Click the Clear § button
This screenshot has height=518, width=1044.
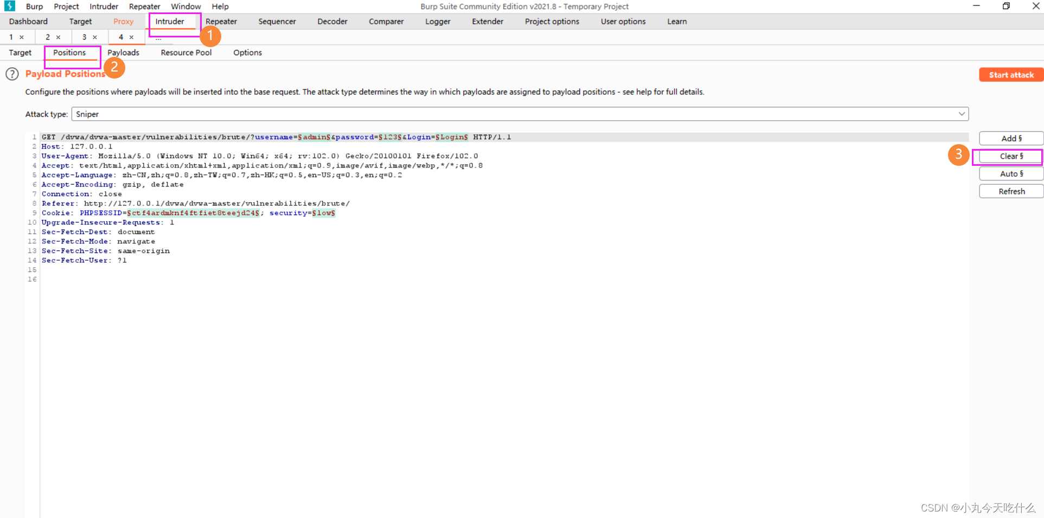coord(1011,156)
